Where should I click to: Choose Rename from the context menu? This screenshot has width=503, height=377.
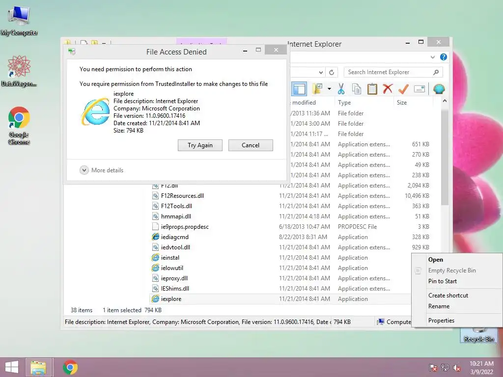point(457,306)
